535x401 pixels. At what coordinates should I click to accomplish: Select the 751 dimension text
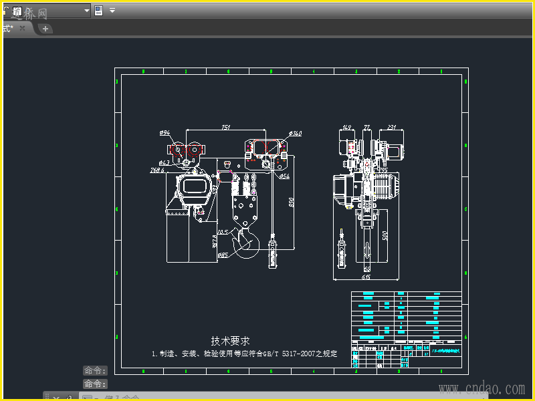point(226,128)
